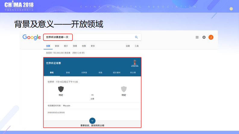This screenshot has height=134, width=239.
Task: Select the 统计资料 tab in World Cup card
Action: [x=117, y=73]
